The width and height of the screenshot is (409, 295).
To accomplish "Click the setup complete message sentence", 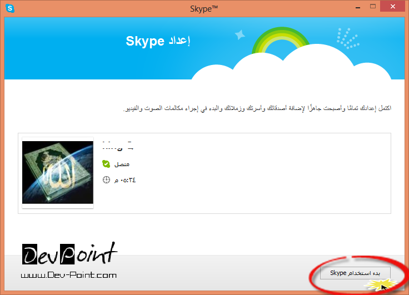I will tap(257, 108).
